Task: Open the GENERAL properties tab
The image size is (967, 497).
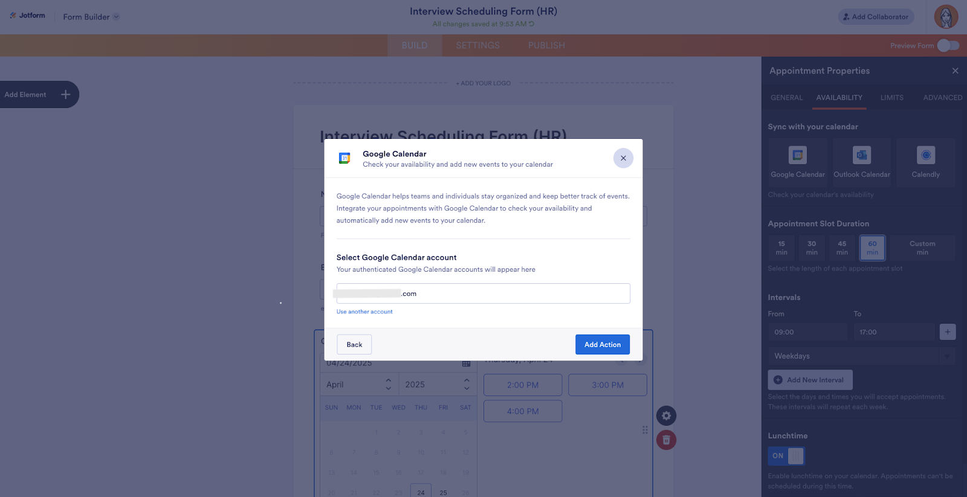Action: click(787, 98)
